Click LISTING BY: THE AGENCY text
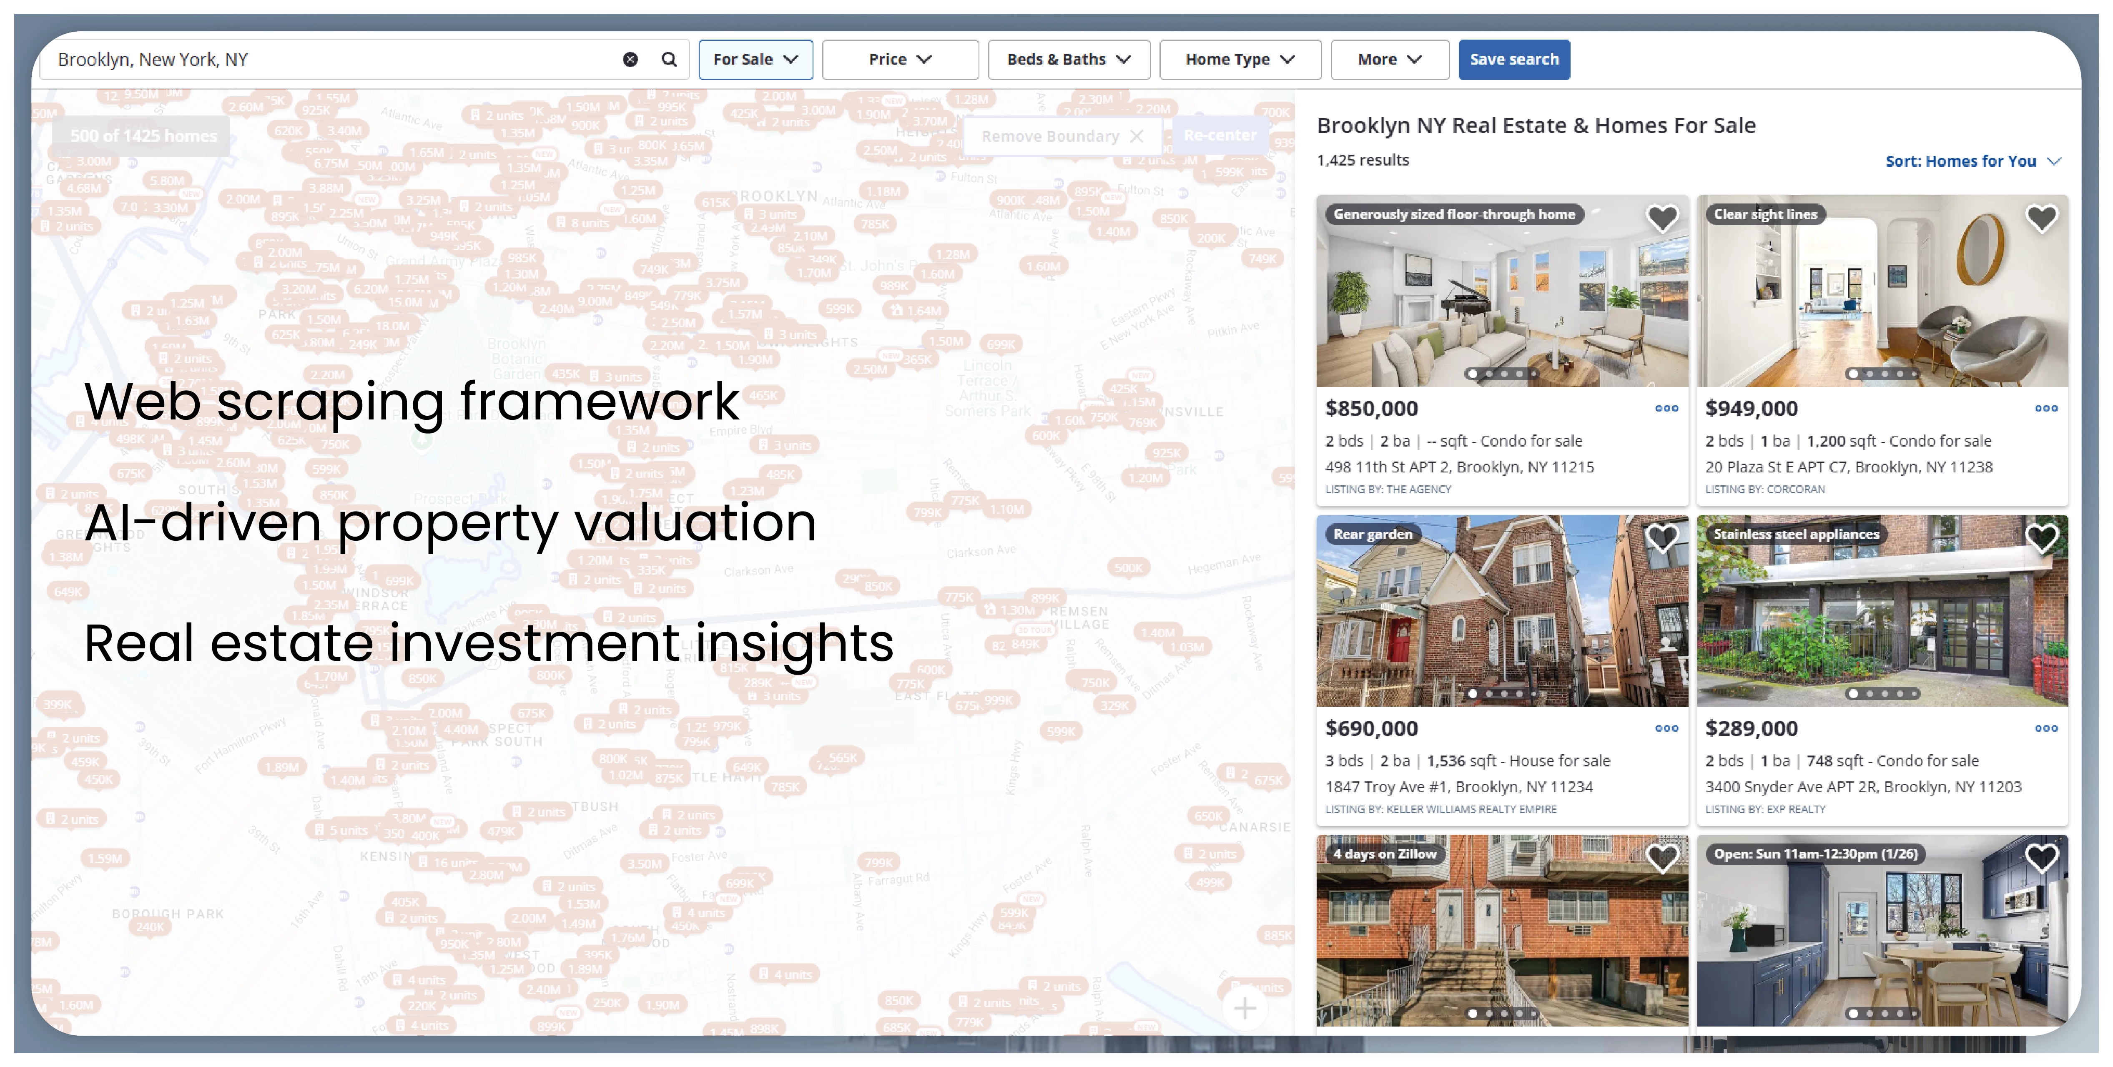This screenshot has width=2113, height=1067. pyautogui.click(x=1388, y=490)
